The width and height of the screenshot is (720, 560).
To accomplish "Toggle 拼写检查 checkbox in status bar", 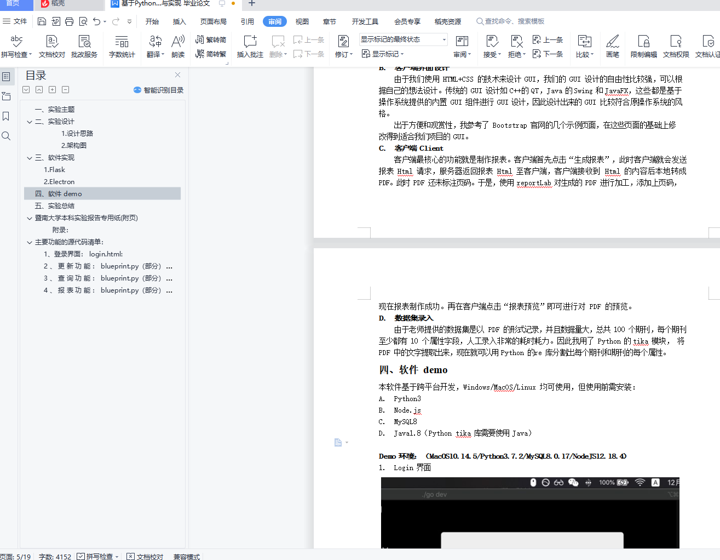I will point(80,556).
